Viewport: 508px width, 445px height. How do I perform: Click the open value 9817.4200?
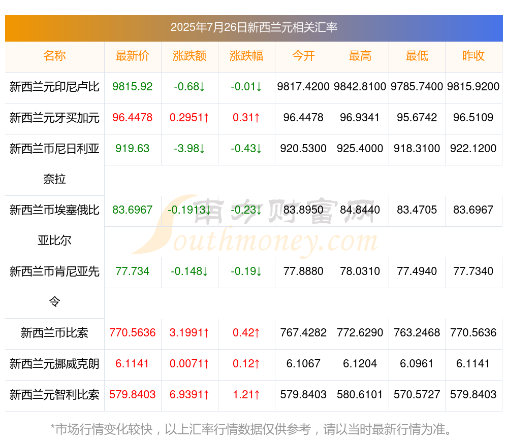pyautogui.click(x=303, y=86)
